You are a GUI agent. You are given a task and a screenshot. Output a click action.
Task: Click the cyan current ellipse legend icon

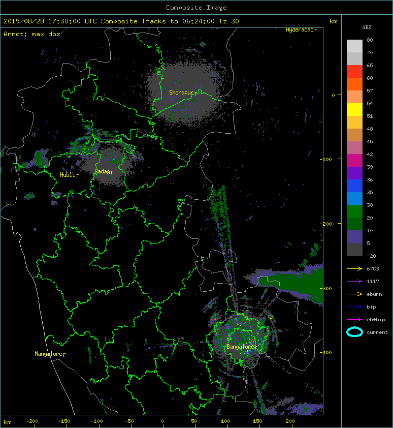[x=354, y=332]
